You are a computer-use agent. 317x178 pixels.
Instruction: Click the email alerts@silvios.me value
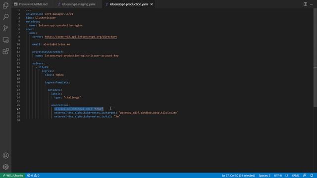tap(56, 44)
